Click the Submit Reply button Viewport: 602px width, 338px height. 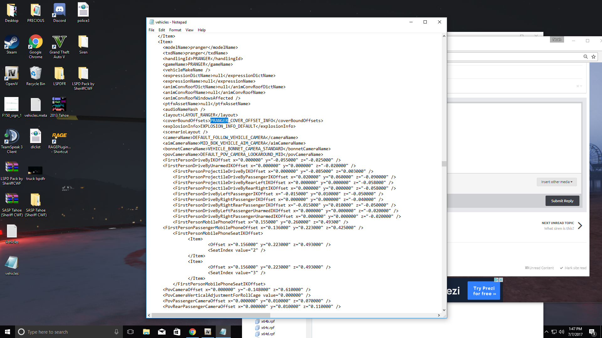(562, 201)
